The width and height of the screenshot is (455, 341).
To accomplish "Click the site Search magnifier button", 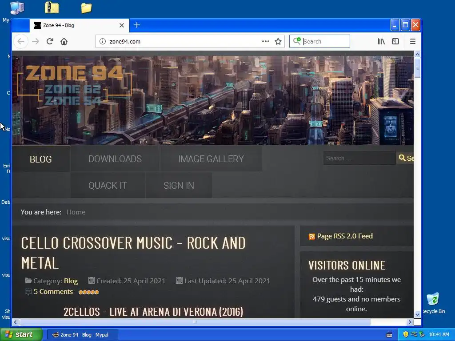I will (x=405, y=159).
